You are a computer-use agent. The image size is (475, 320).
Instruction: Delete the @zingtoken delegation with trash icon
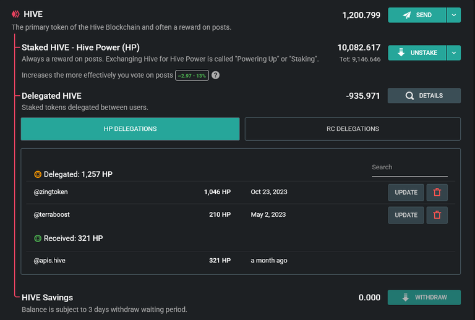[x=437, y=192]
